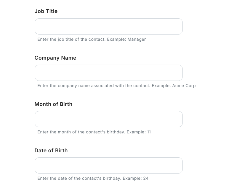Screen dimensions: 226x188
Task: Select the "Example: Acme Corp" hint line
Action: click(116, 86)
